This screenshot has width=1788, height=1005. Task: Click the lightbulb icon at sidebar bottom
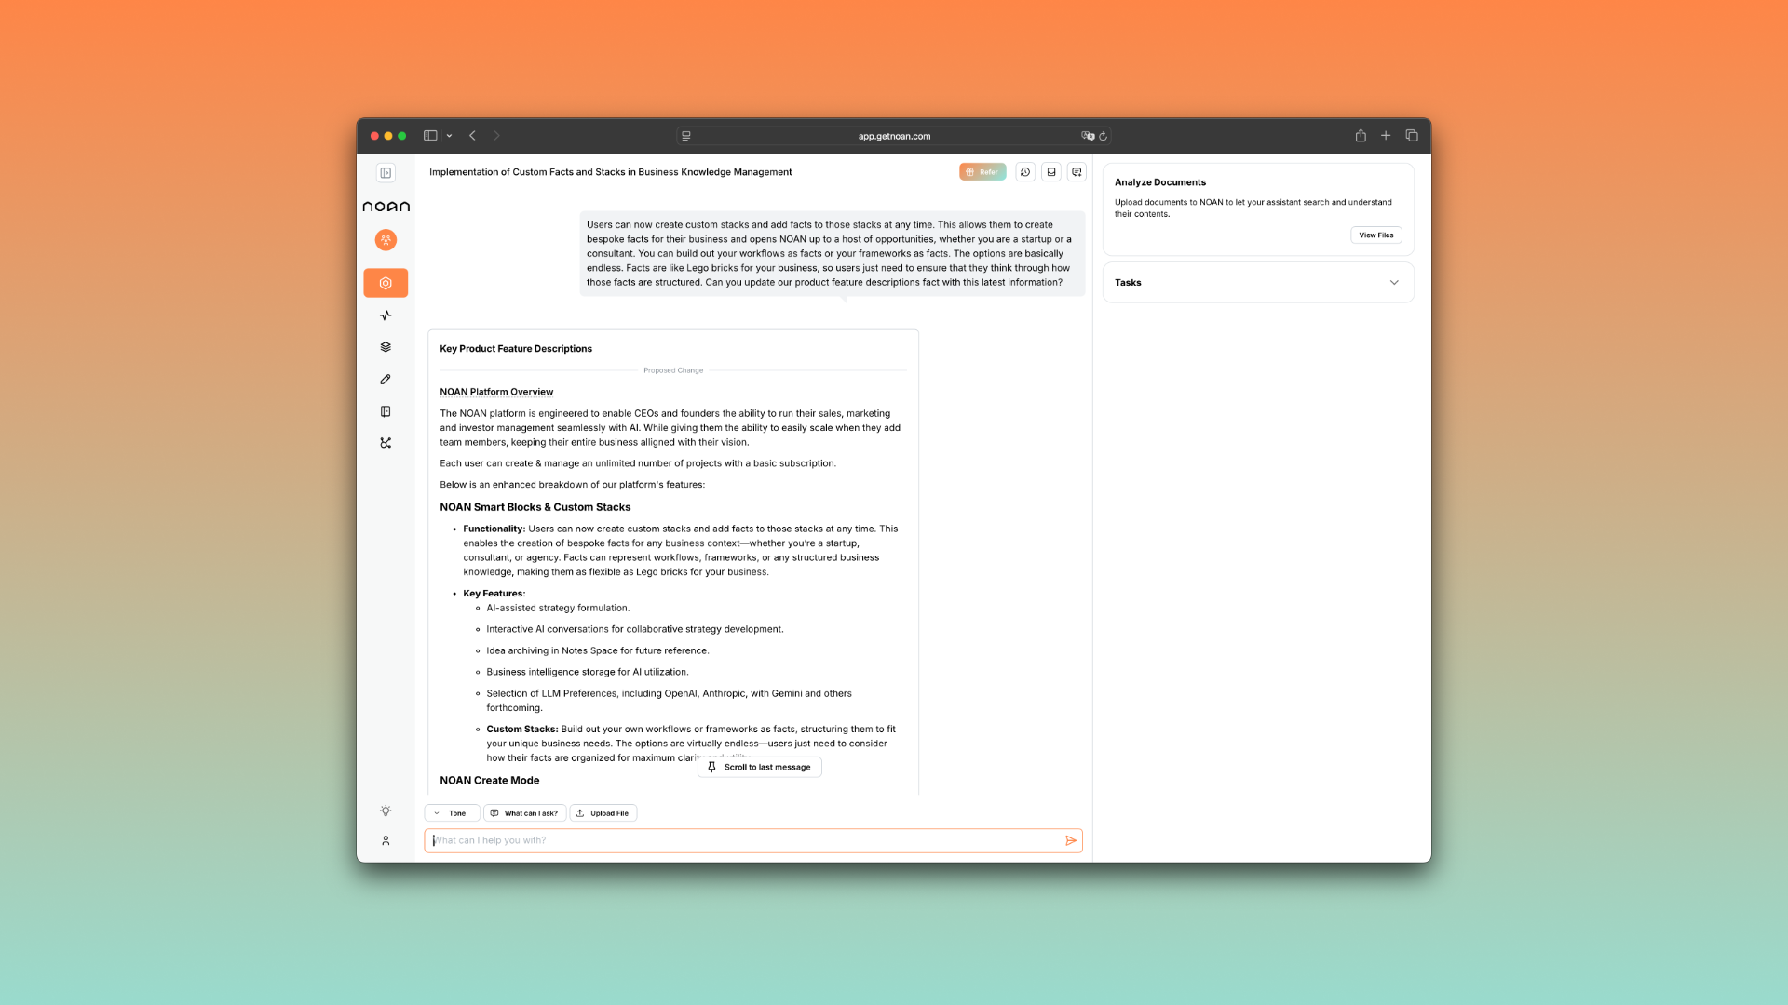(x=386, y=811)
